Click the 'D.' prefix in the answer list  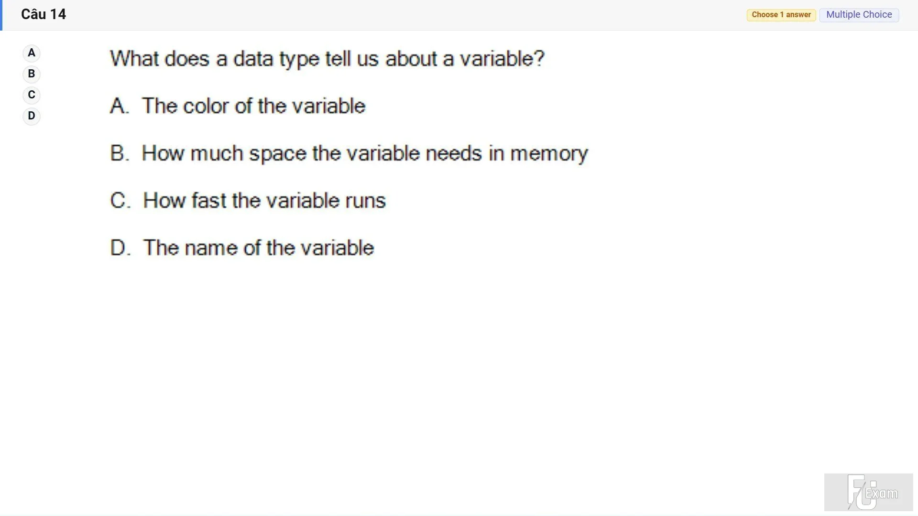(x=120, y=247)
